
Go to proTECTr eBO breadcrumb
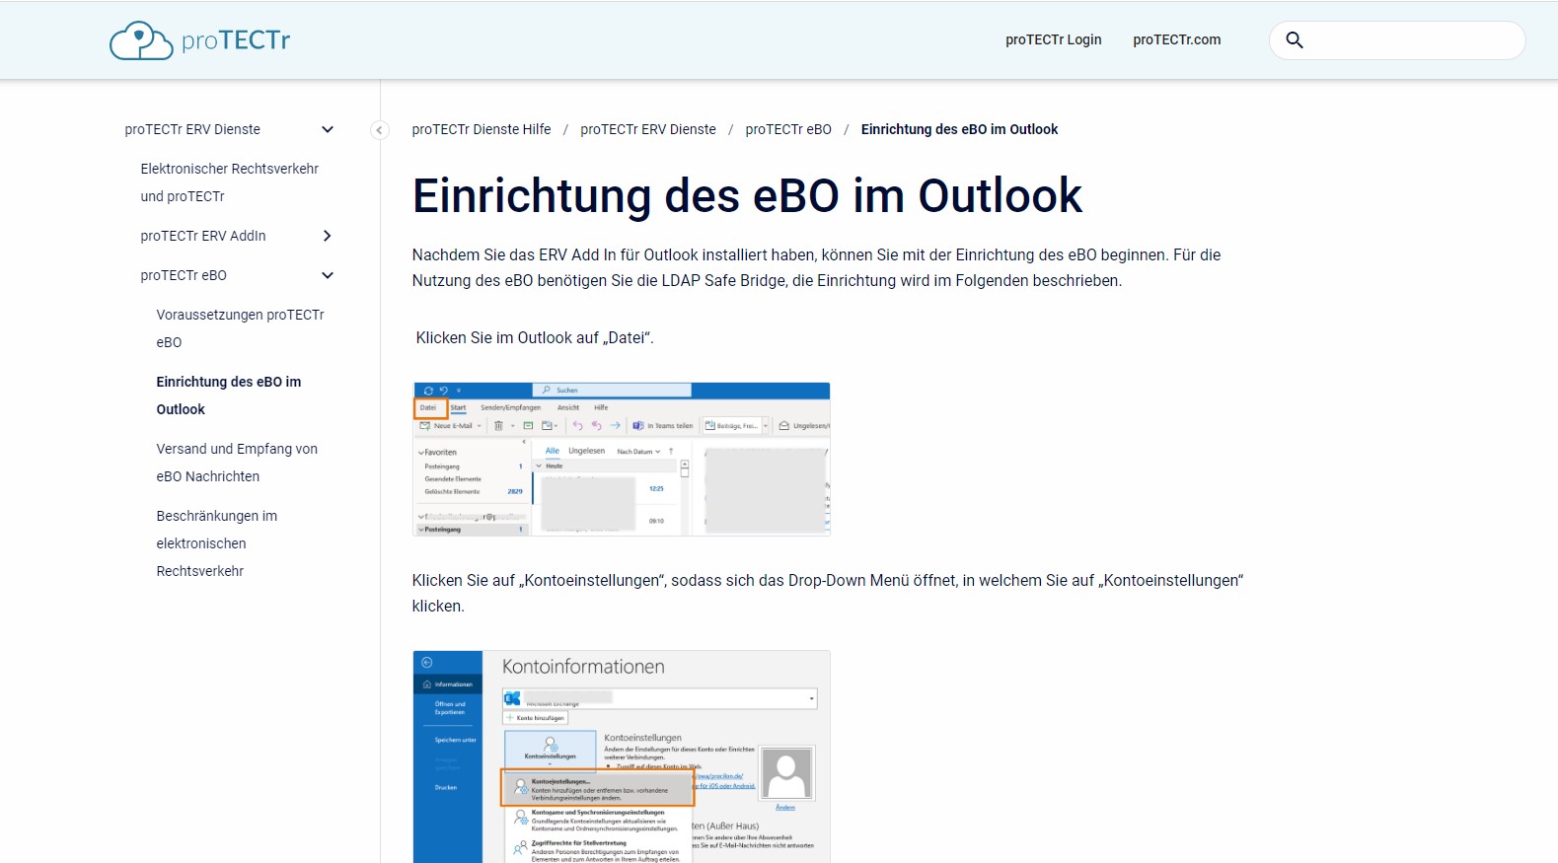coord(788,129)
